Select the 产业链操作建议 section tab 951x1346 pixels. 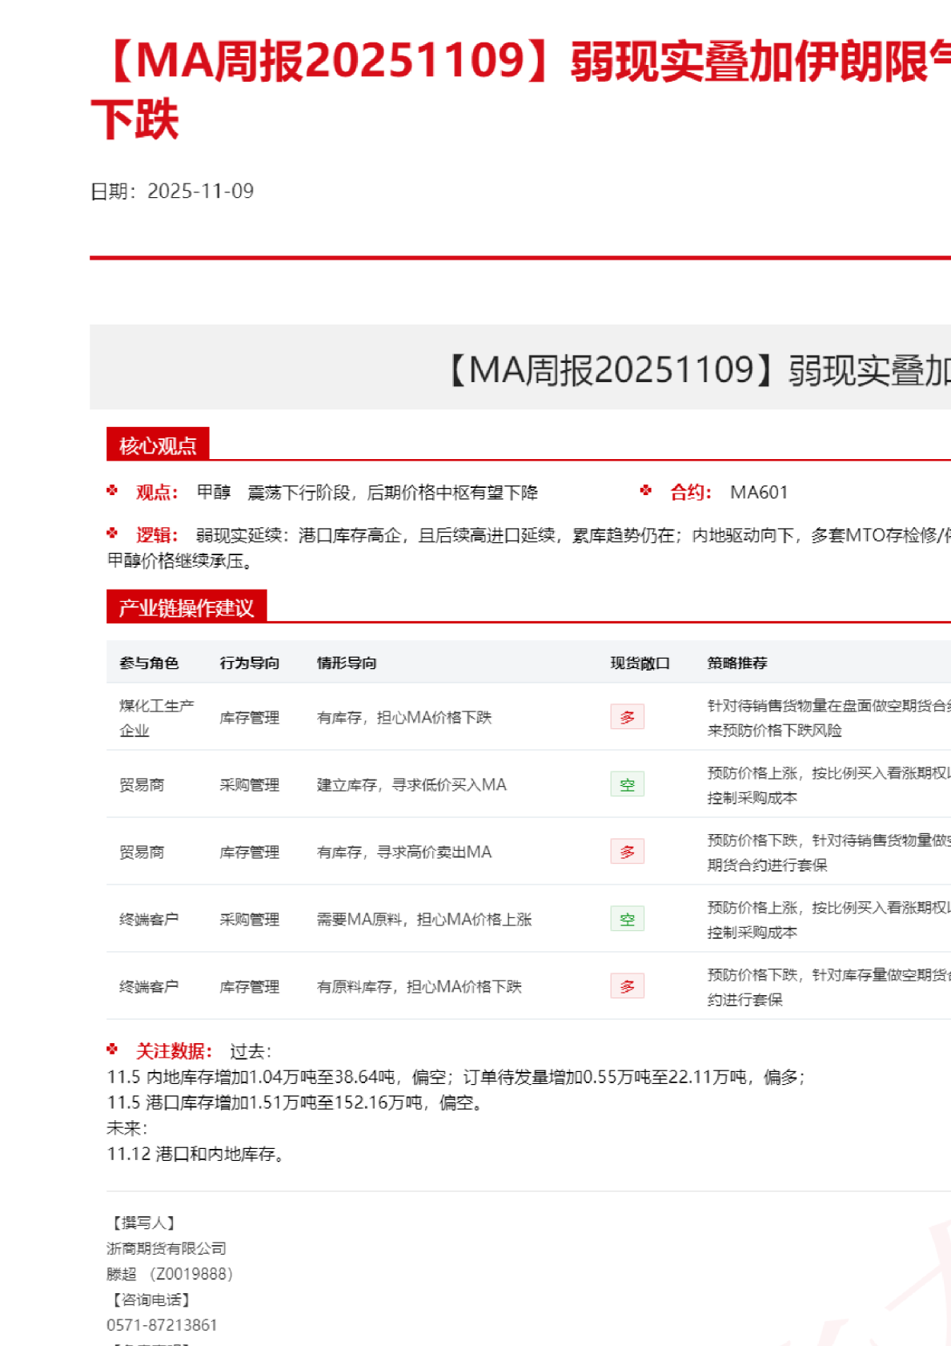tap(187, 607)
